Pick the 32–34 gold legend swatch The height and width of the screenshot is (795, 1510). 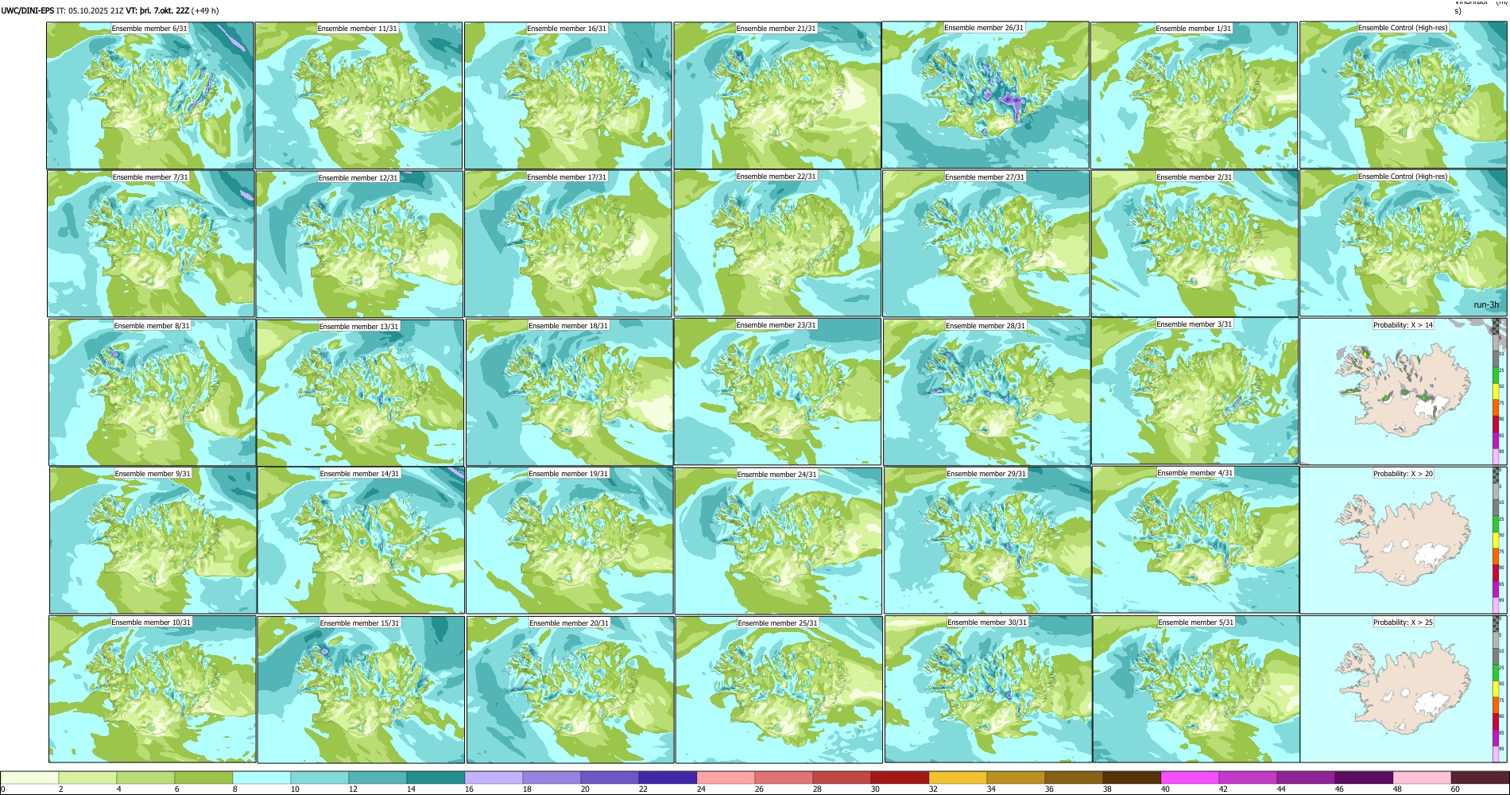pyautogui.click(x=958, y=778)
